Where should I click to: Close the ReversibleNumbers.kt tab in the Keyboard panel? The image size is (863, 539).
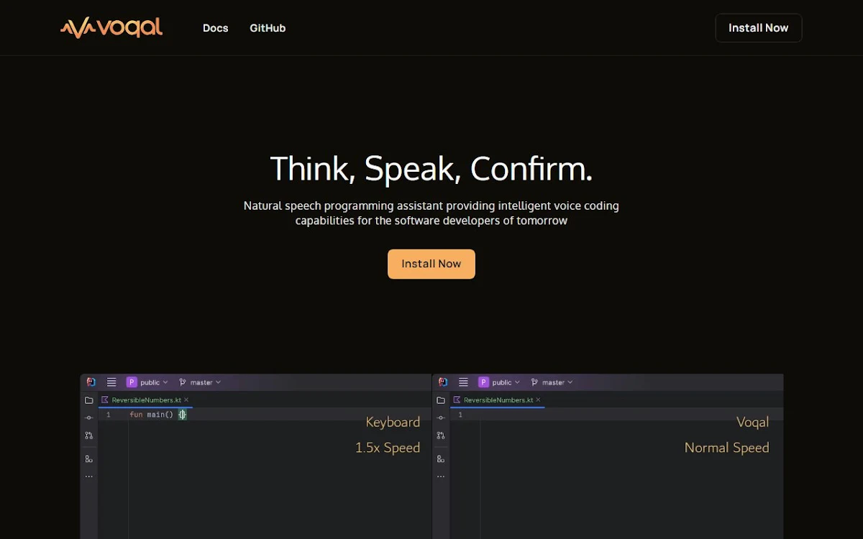pos(186,400)
